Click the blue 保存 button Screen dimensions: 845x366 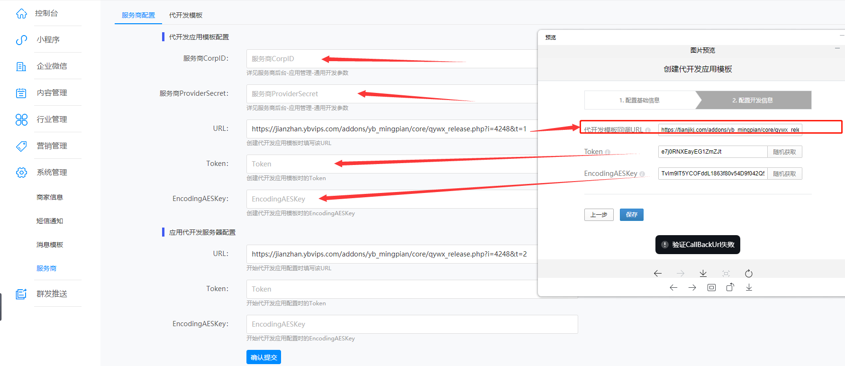(x=632, y=215)
